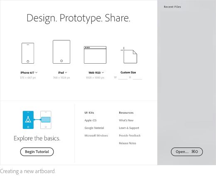The height and width of the screenshot is (176, 216).
Task: Click the blue phone tutorial illustration
Action: point(28,120)
